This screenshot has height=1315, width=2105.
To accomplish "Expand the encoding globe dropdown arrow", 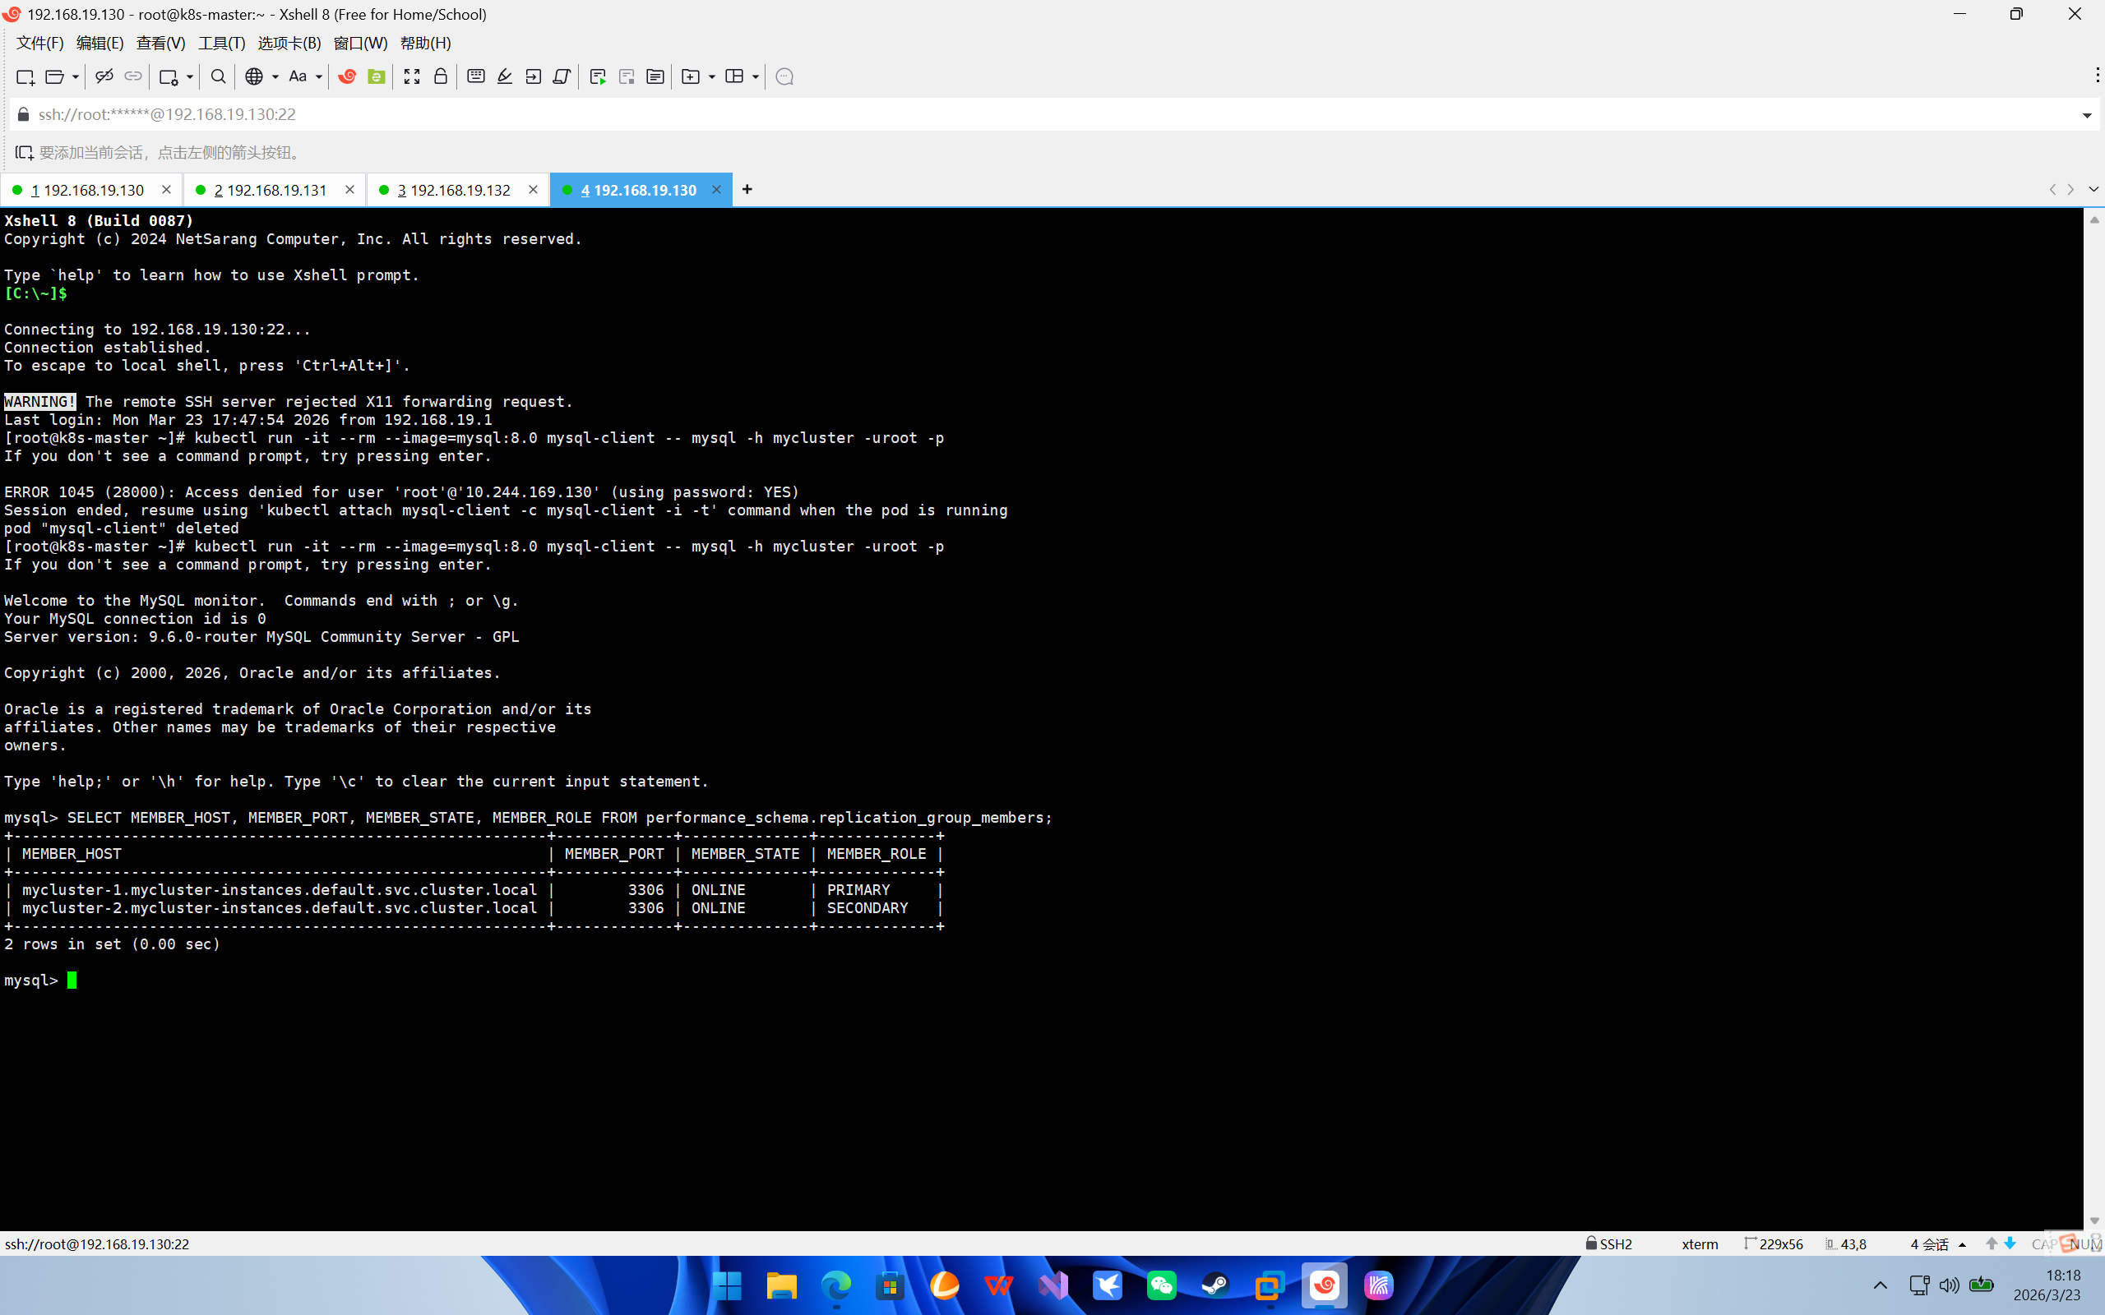I will 275,76.
